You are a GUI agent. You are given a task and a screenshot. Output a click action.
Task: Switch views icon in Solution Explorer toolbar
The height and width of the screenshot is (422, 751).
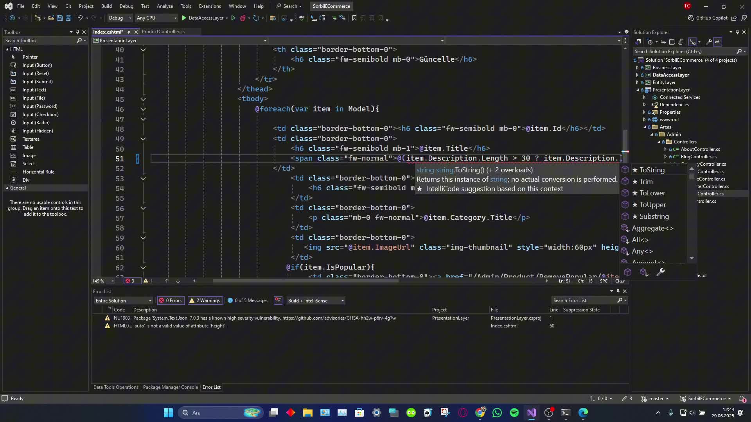click(x=638, y=42)
